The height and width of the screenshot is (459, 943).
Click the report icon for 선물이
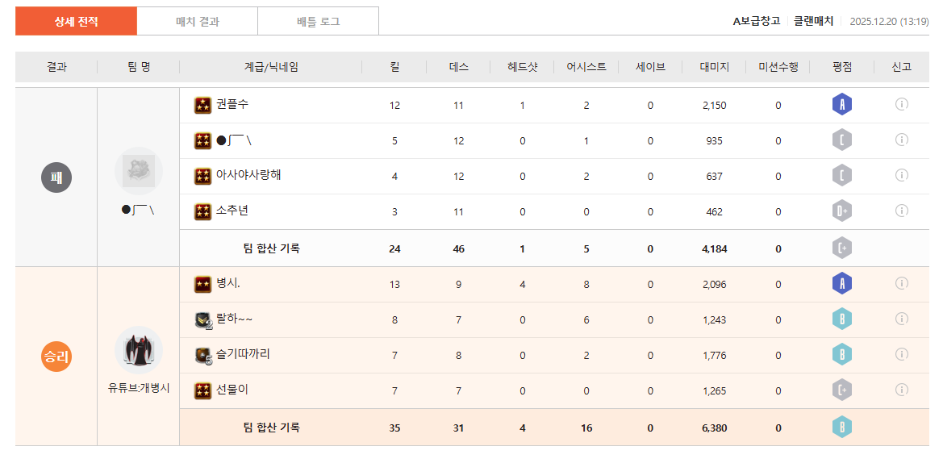[x=902, y=390]
